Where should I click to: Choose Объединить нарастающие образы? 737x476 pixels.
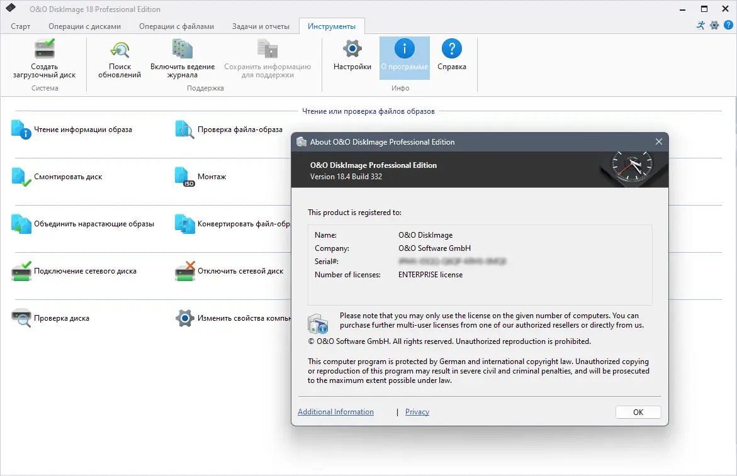click(82, 224)
